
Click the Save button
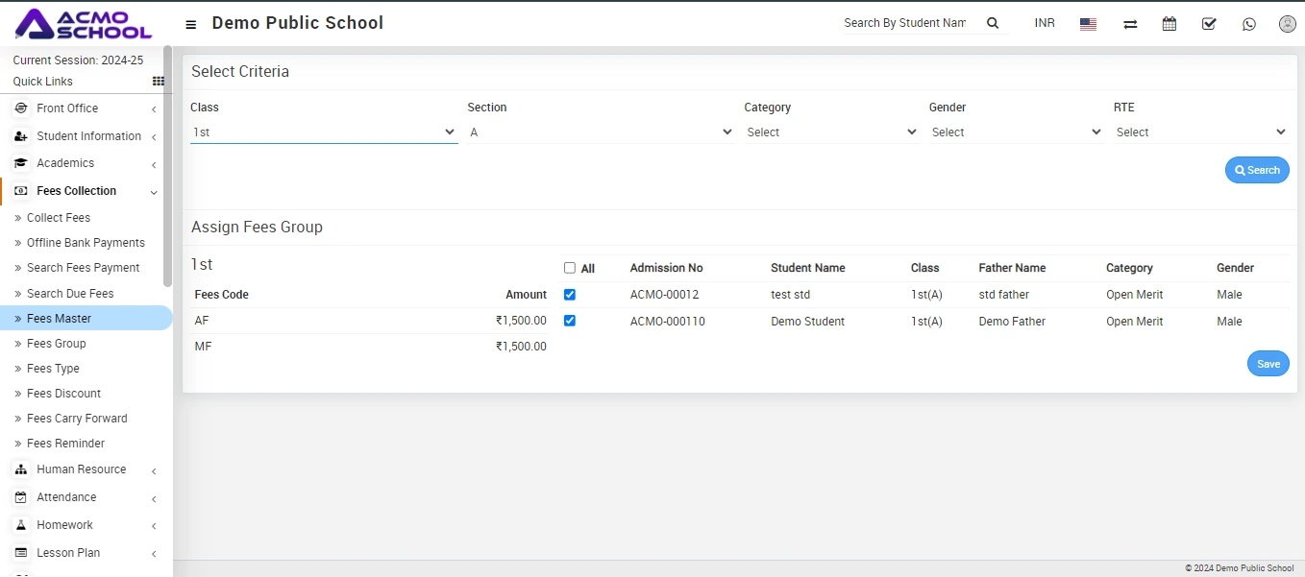click(x=1268, y=364)
